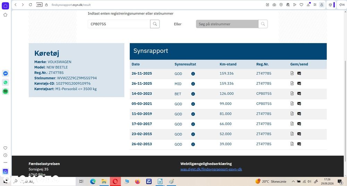This screenshot has height=186, width=347.
Task: Open info for 14-03-2023 BET result
Action: tap(193, 94)
